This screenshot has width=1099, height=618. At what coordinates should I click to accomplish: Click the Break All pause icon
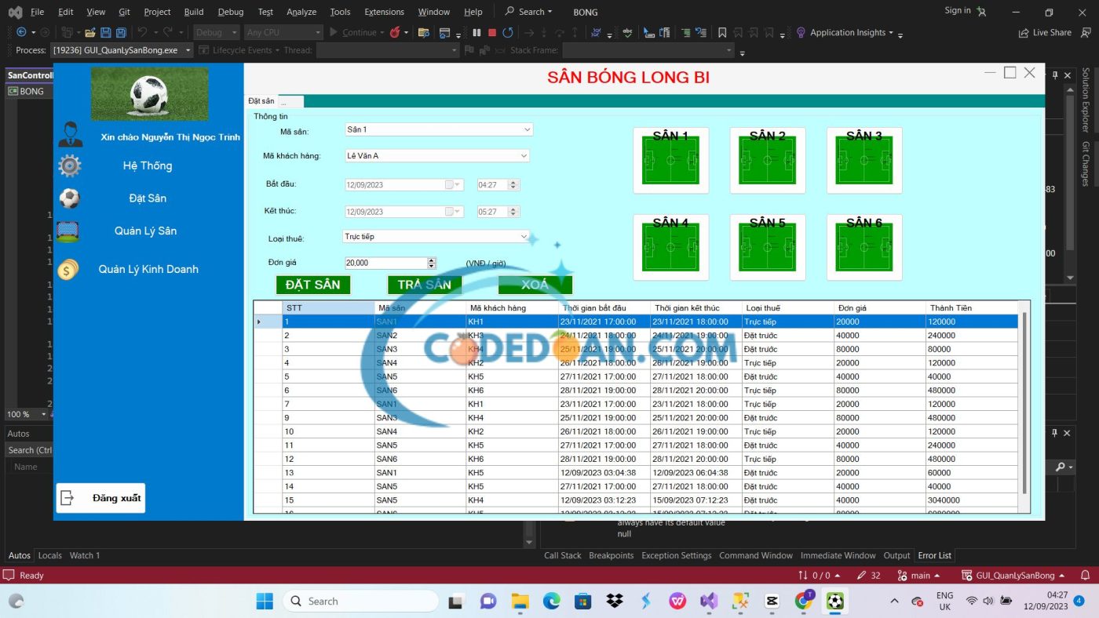point(476,32)
